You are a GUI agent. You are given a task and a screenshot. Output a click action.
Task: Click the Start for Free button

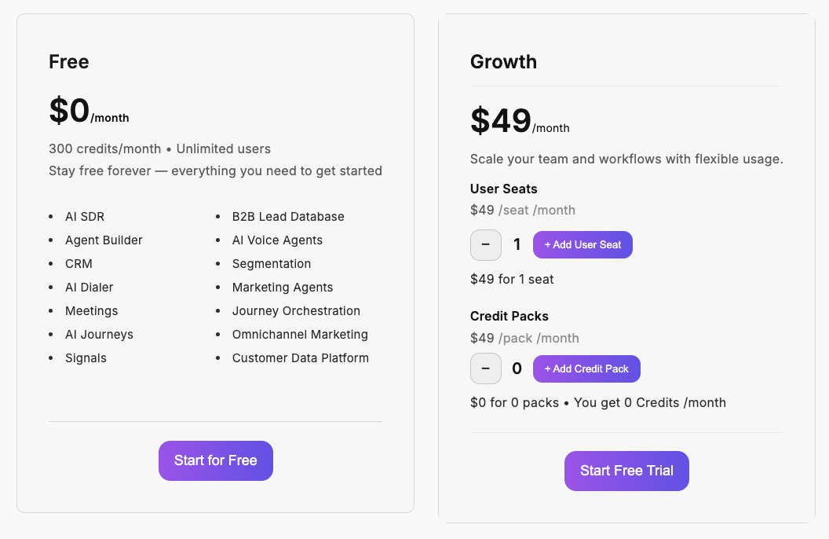[216, 460]
